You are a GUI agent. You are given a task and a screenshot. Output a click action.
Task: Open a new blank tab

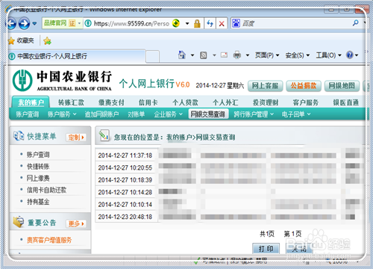(152, 57)
